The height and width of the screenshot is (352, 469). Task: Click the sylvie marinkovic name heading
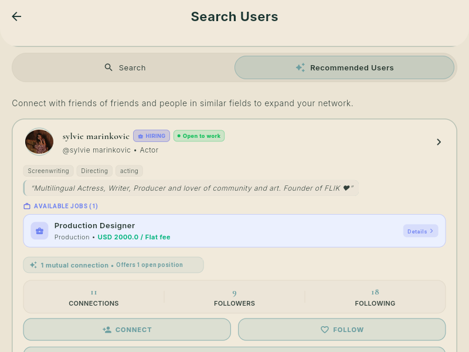click(x=96, y=137)
